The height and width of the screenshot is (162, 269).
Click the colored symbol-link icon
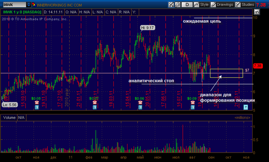pos(34,5)
